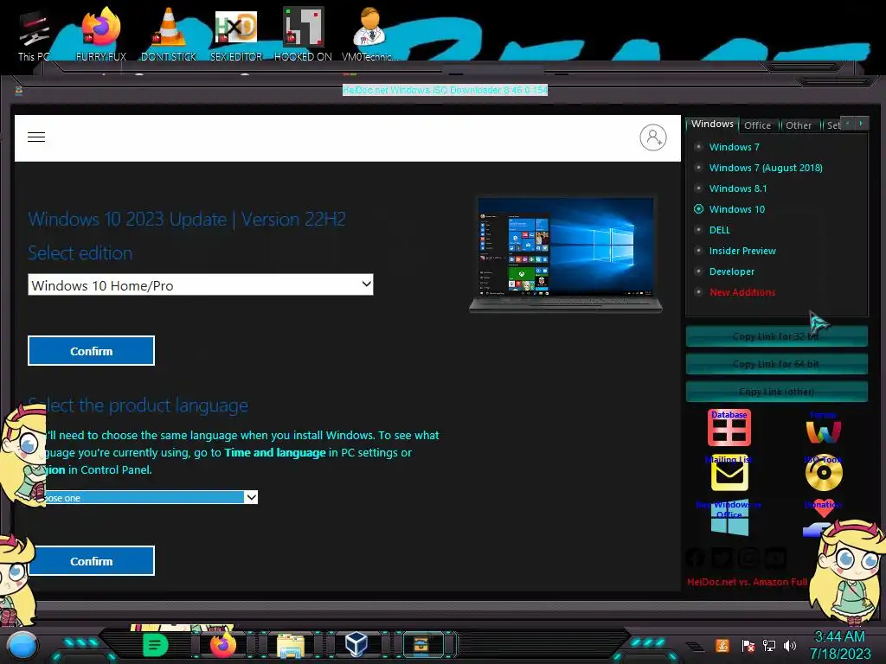Open VirtualBox from the taskbar
886x664 pixels.
click(356, 644)
